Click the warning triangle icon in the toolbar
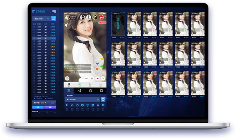The image size is (236, 139). click(x=72, y=105)
